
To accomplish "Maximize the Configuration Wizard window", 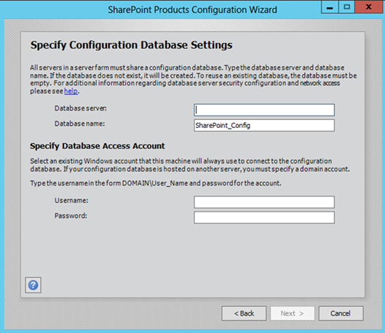I will 346,7.
